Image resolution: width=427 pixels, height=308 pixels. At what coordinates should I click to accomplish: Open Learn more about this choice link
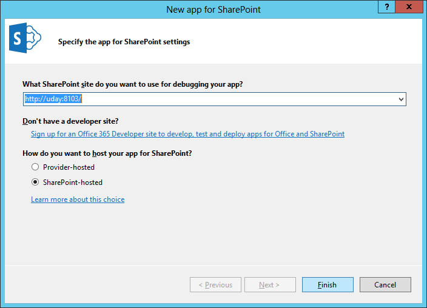coord(78,199)
